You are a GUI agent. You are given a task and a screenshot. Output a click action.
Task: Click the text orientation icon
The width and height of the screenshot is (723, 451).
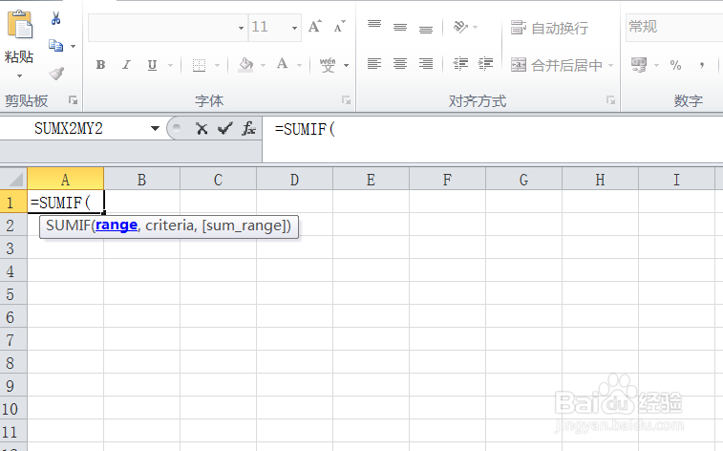[x=460, y=27]
